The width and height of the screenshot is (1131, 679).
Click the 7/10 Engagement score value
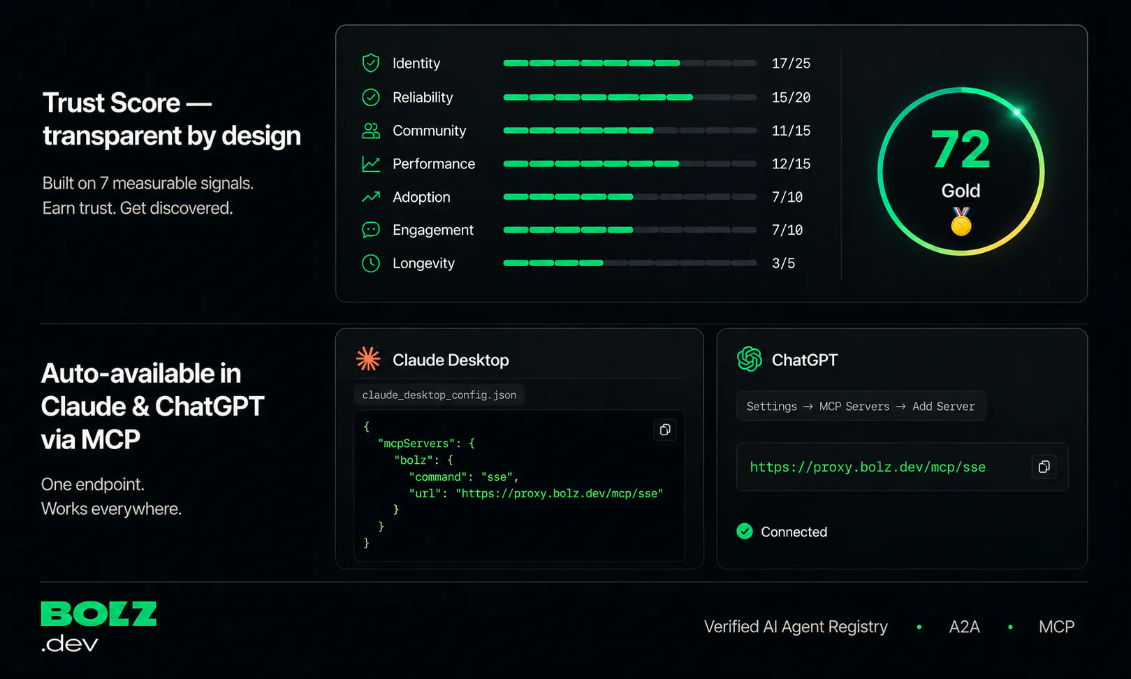click(787, 230)
